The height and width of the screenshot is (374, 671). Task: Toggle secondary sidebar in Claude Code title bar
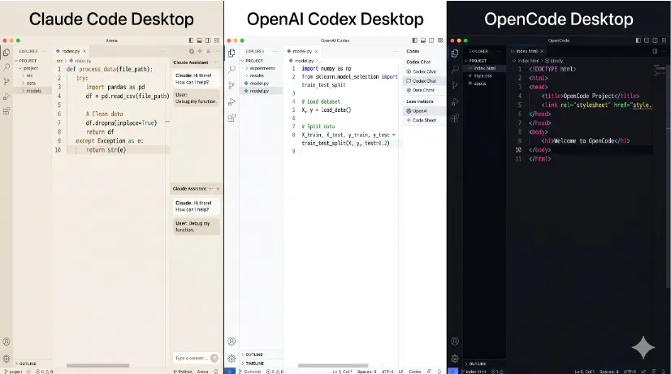[208, 41]
